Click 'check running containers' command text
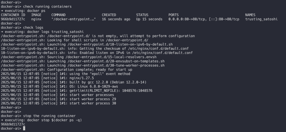 pyautogui.click(x=47, y=7)
